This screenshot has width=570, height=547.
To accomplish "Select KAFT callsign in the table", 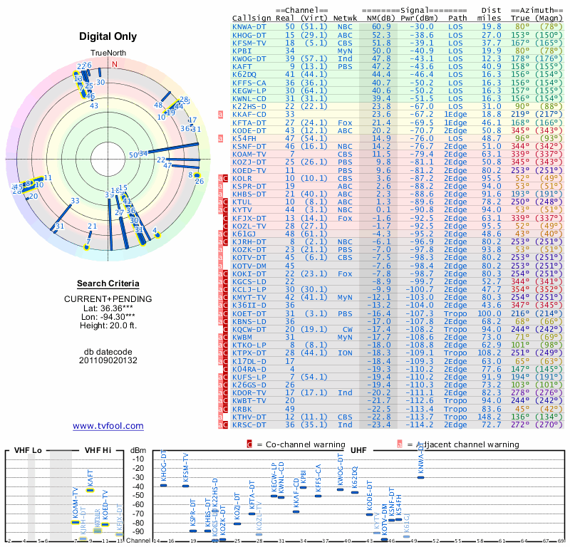I will (x=242, y=66).
